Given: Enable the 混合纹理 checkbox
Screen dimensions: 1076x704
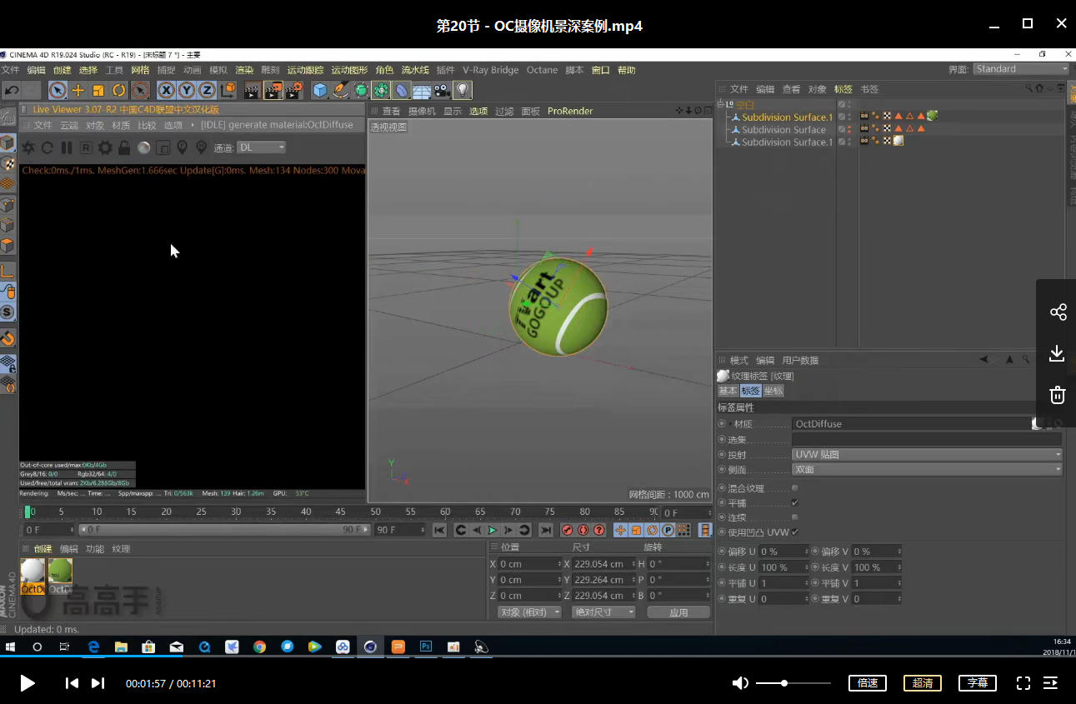Looking at the screenshot, I should point(794,488).
